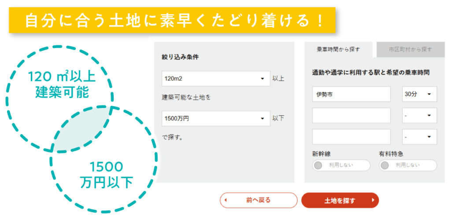451x222 pixels.
Task: Click the overlapping area between the circles
Action: pos(82,129)
